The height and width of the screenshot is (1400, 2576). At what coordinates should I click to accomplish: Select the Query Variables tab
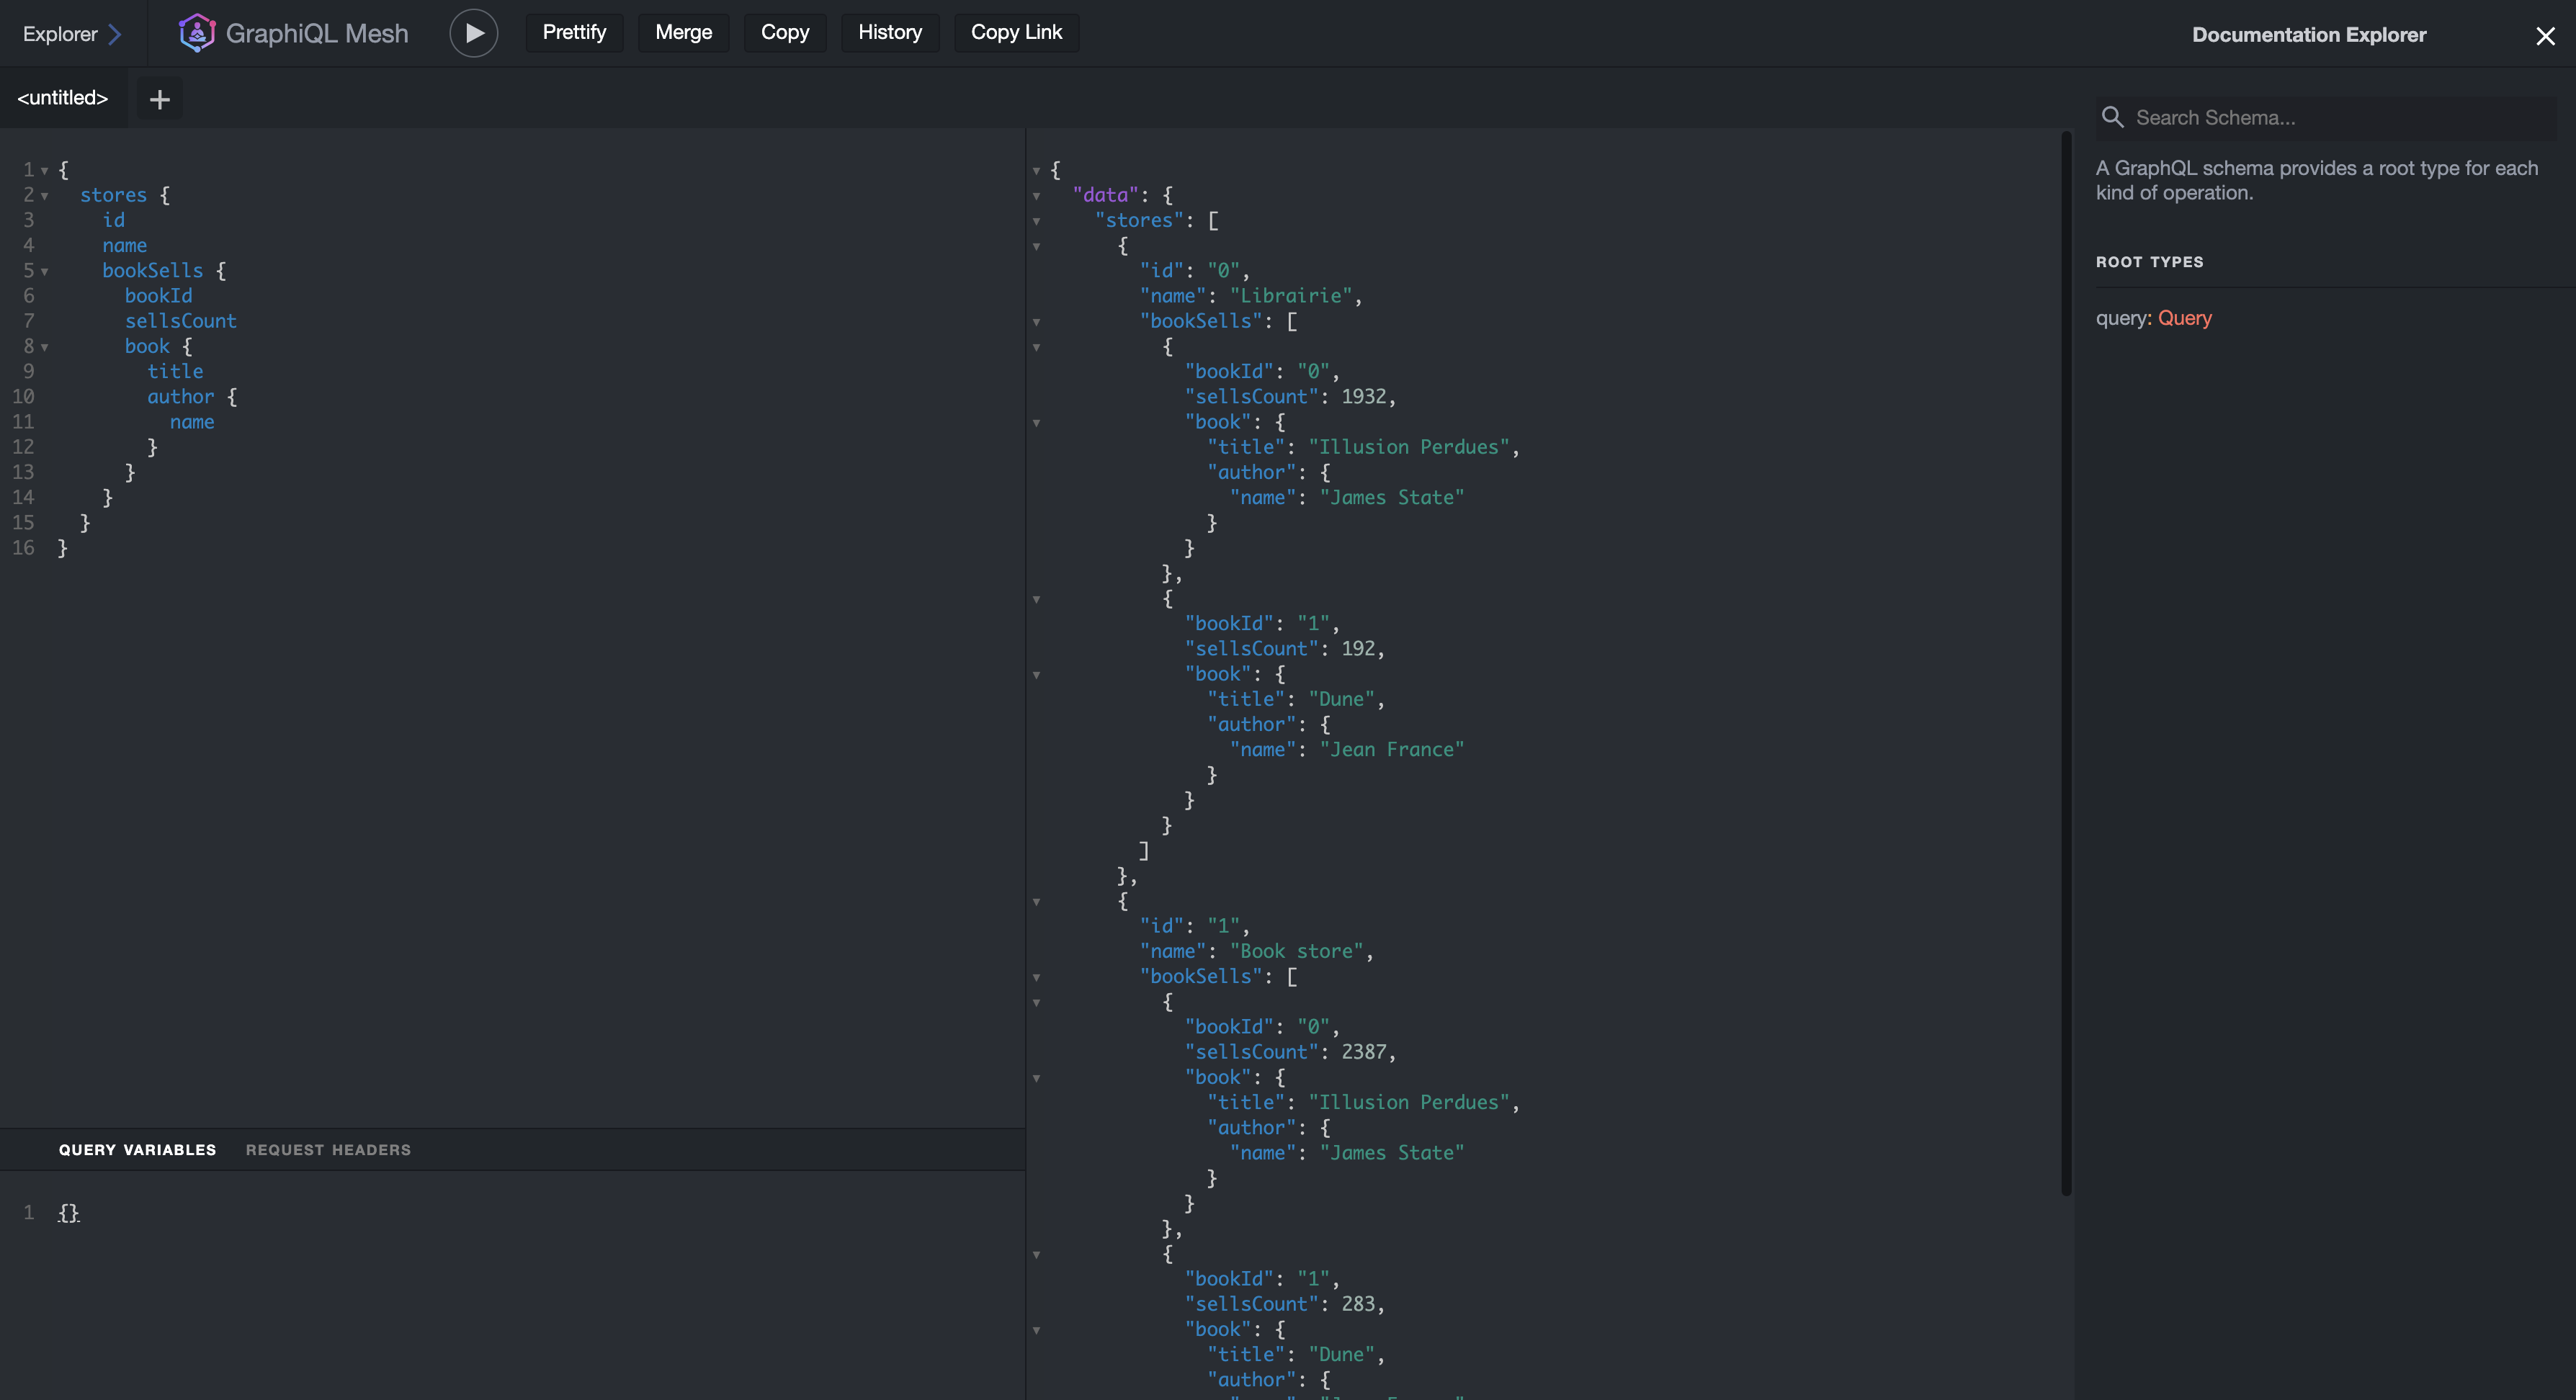pos(137,1149)
